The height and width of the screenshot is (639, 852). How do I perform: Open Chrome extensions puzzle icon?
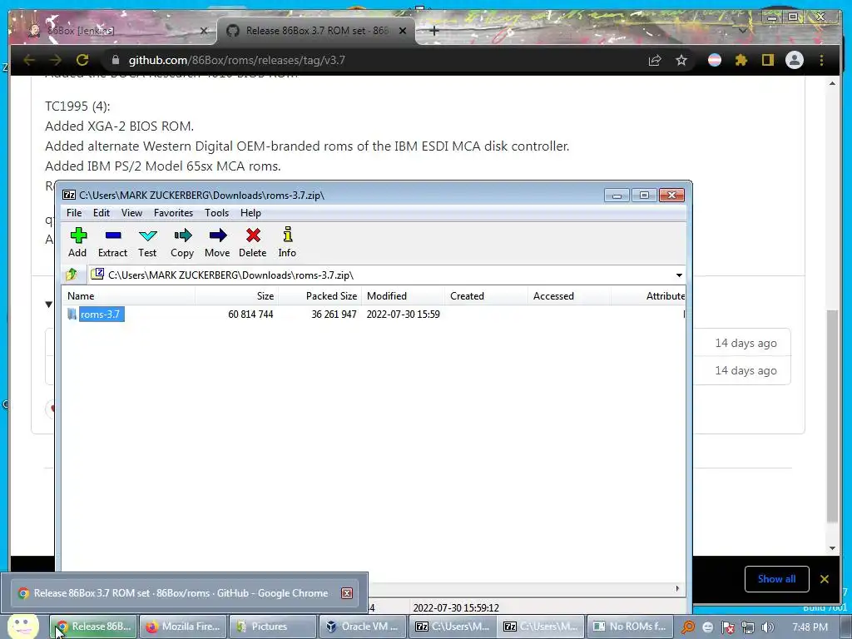(741, 60)
